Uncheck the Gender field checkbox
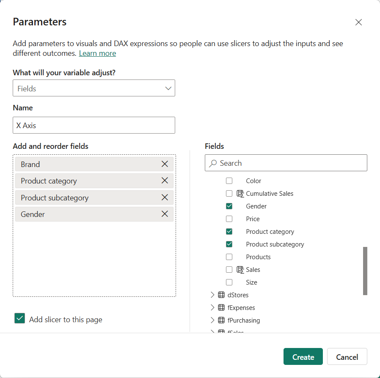The height and width of the screenshot is (378, 380). (229, 206)
